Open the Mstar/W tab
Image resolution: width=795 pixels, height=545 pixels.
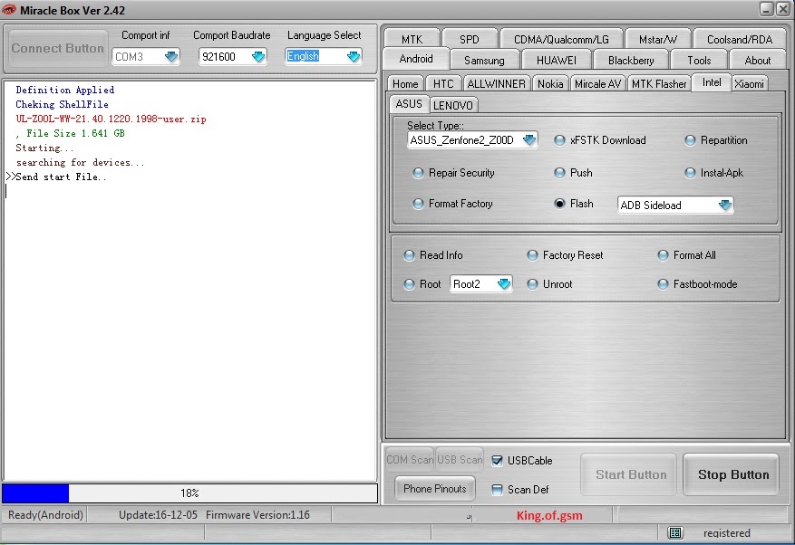657,39
